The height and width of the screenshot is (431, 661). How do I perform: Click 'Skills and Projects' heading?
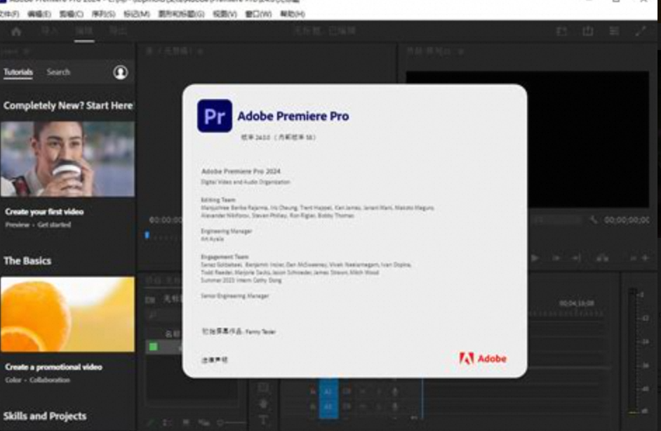45,416
